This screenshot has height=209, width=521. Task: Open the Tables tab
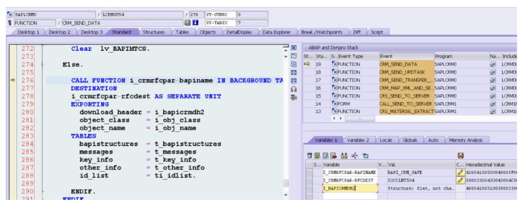click(x=183, y=32)
